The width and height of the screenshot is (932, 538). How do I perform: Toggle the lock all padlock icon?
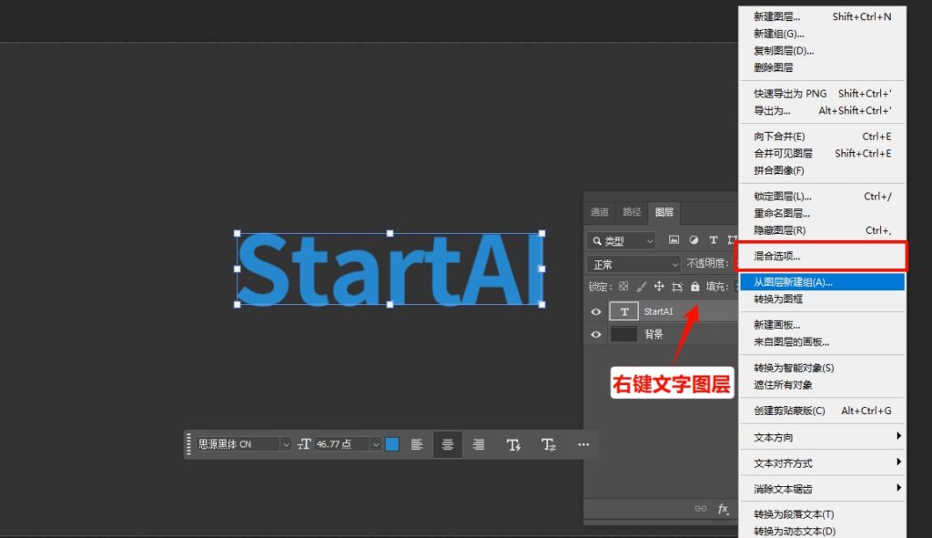click(x=695, y=287)
